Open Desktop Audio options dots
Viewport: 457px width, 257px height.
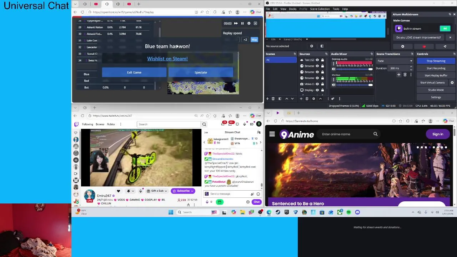tap(333, 64)
